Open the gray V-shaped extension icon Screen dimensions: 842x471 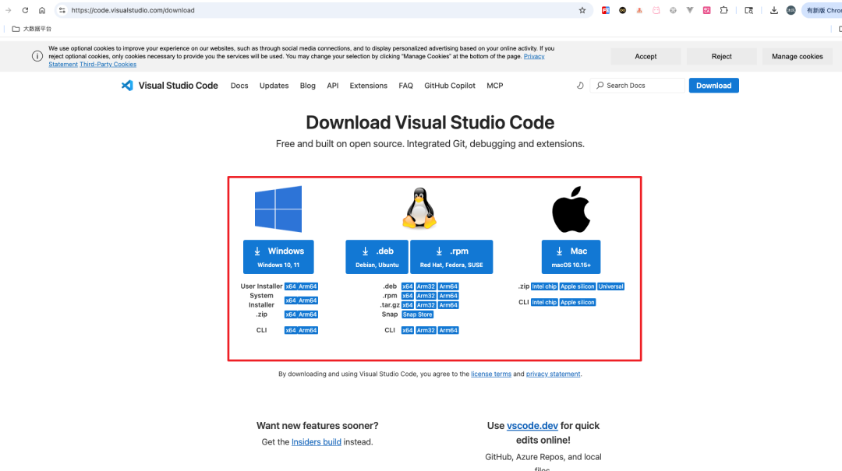pyautogui.click(x=690, y=10)
